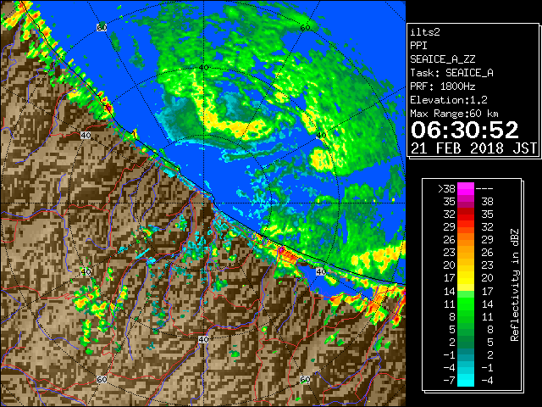Image resolution: width=542 pixels, height=407 pixels.
Task: Click the '40' range label due south
Action: tap(203, 339)
